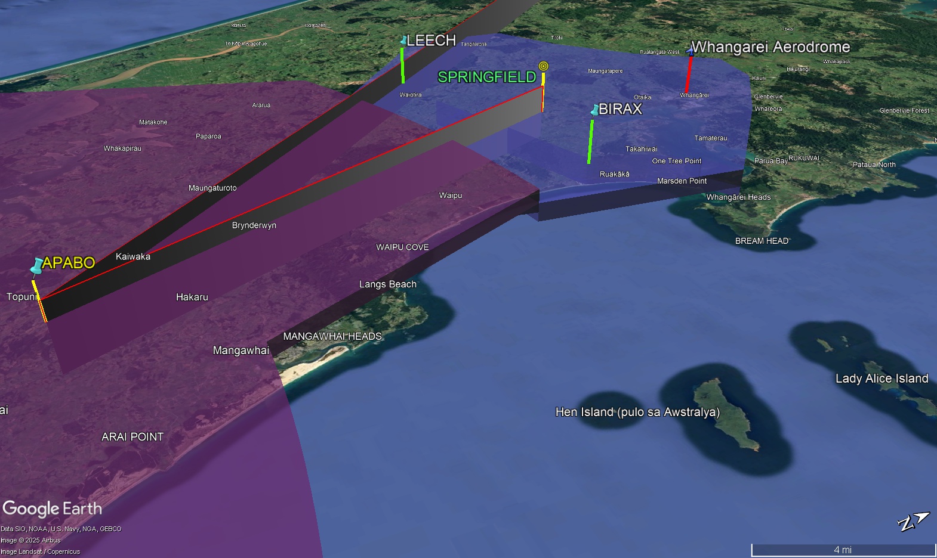This screenshot has width=937, height=558.
Task: Click the Google Earth logo
Action: click(x=53, y=509)
